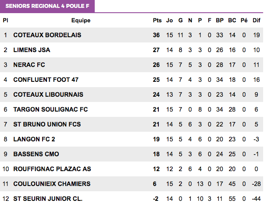Select COTEAUX LIBOURNAIS in the standings

click(48, 95)
